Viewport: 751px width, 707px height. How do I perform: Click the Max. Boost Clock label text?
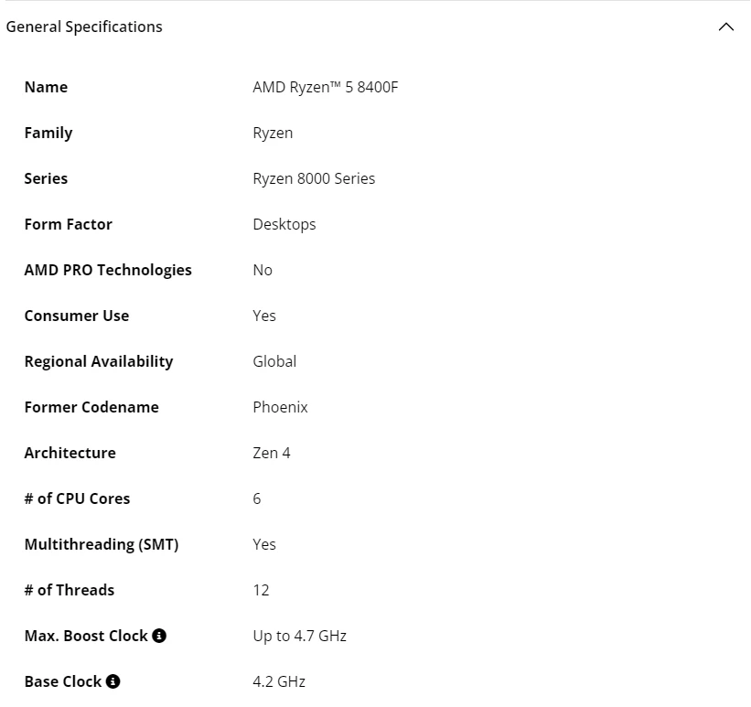coord(86,636)
